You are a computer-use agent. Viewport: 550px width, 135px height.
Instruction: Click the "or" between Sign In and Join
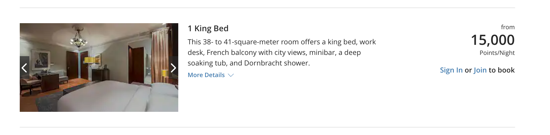[468, 70]
